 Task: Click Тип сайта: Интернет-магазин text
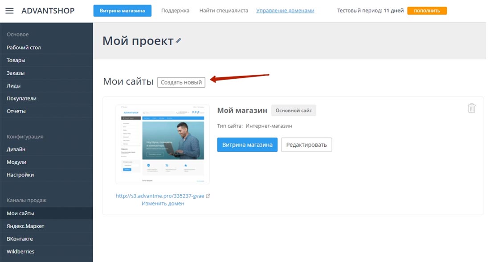pos(255,126)
